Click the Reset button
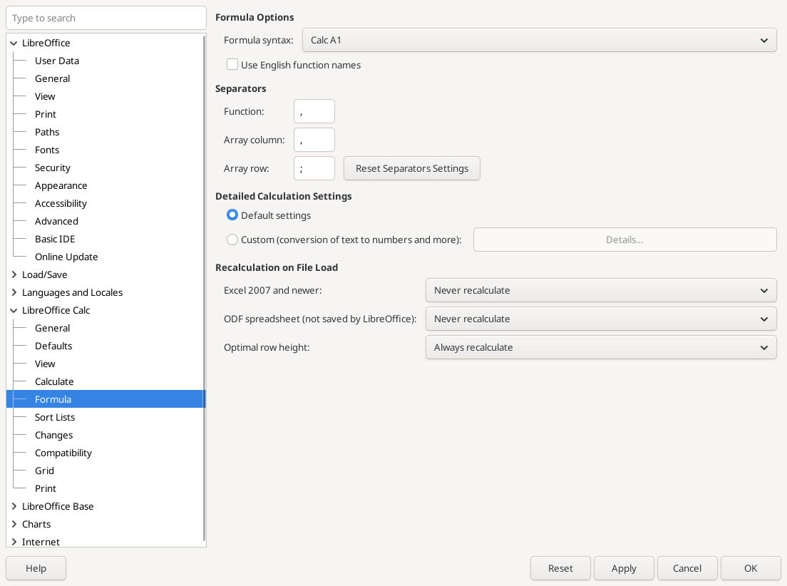The image size is (787, 586). 560,568
